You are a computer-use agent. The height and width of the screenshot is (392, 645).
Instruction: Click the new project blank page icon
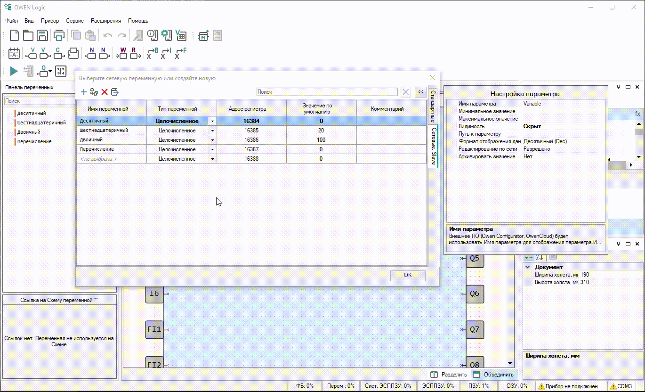15,35
